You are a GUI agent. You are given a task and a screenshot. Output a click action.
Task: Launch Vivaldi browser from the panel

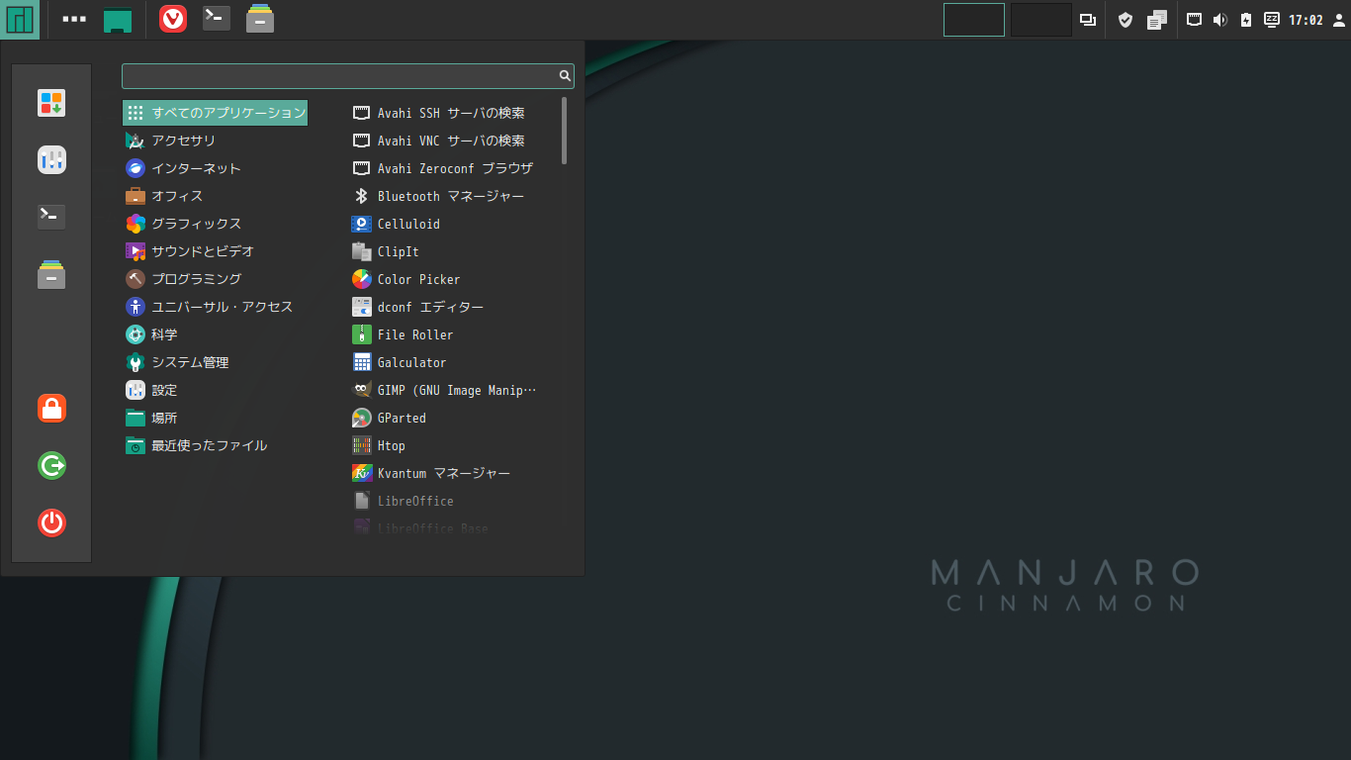click(x=173, y=19)
